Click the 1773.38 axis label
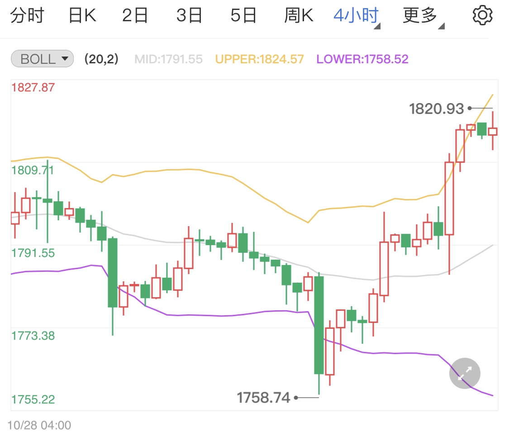This screenshot has width=509, height=436. 33,336
